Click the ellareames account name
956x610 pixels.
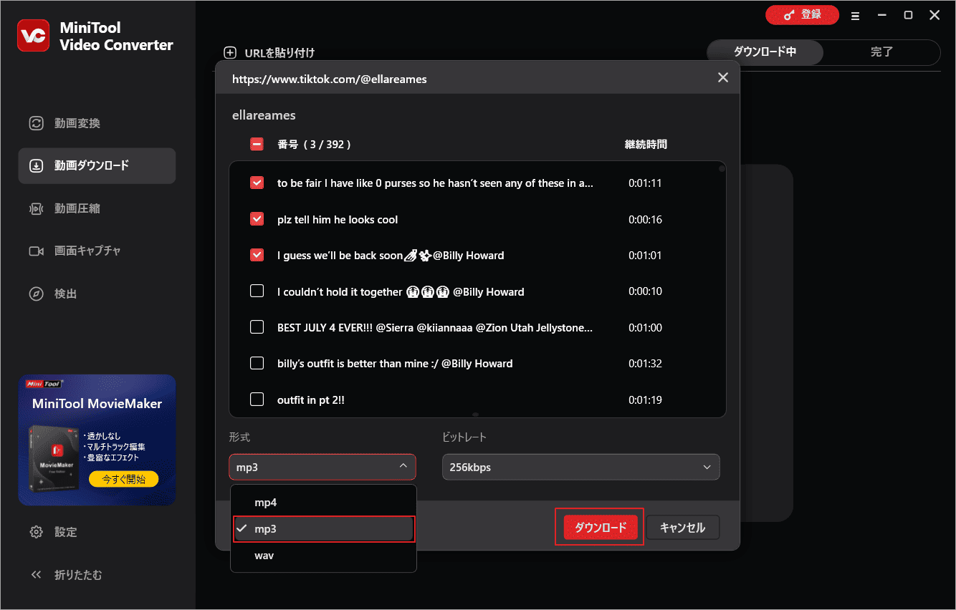264,115
